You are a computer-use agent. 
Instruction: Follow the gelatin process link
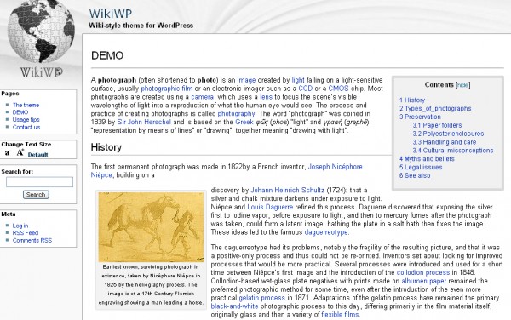click(262, 298)
